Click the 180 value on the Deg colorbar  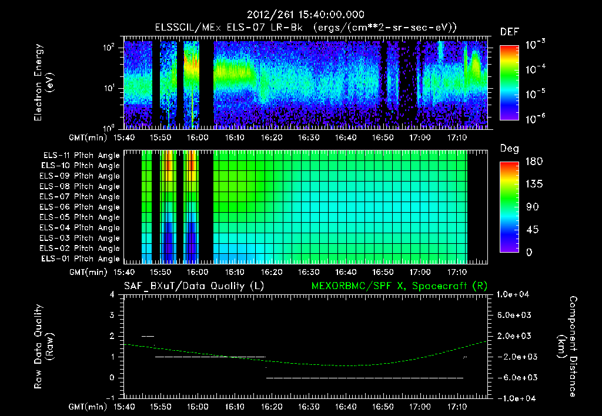[x=534, y=161]
